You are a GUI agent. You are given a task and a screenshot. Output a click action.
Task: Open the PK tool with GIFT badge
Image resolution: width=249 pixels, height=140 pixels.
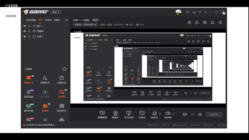(29, 119)
